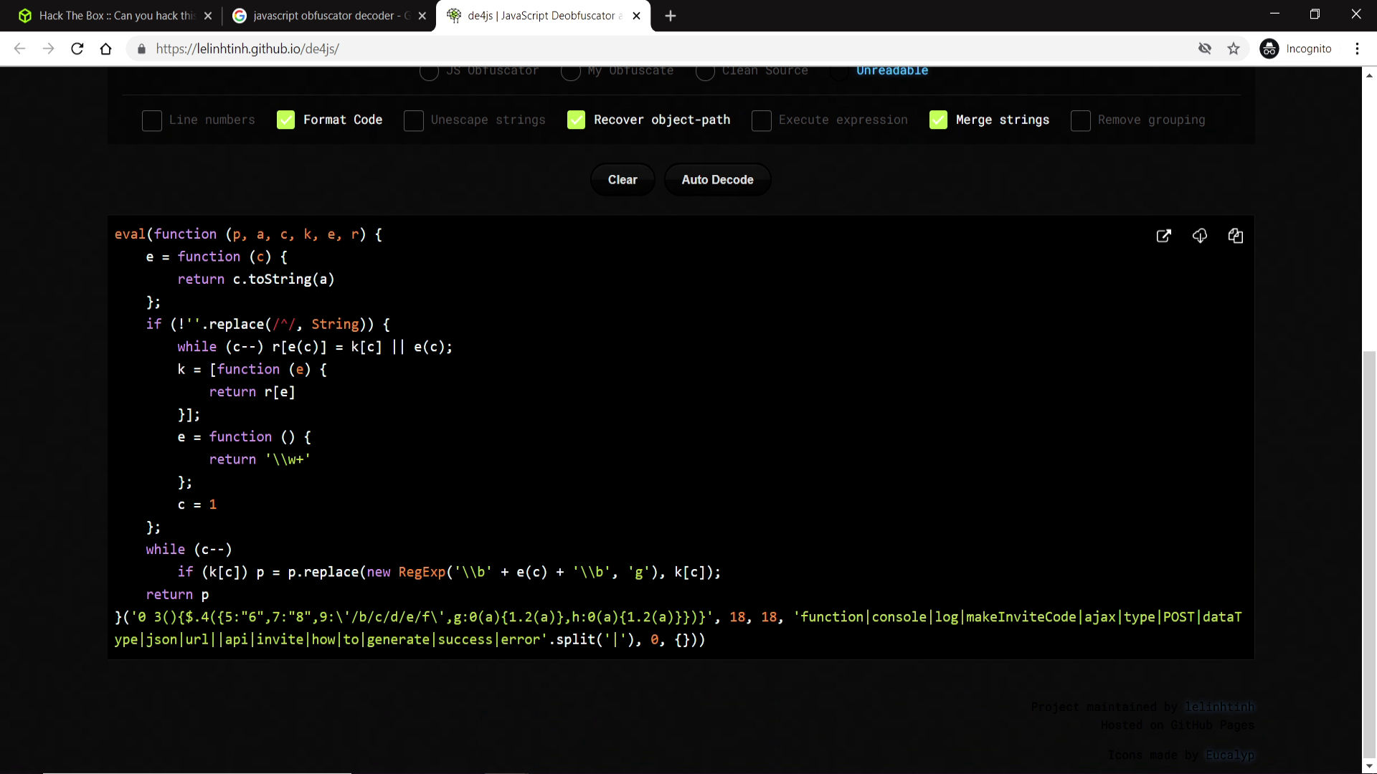Click the text 'eval(function (p, a, c, k, e, r) {'
1377x774 pixels.
coord(248,234)
